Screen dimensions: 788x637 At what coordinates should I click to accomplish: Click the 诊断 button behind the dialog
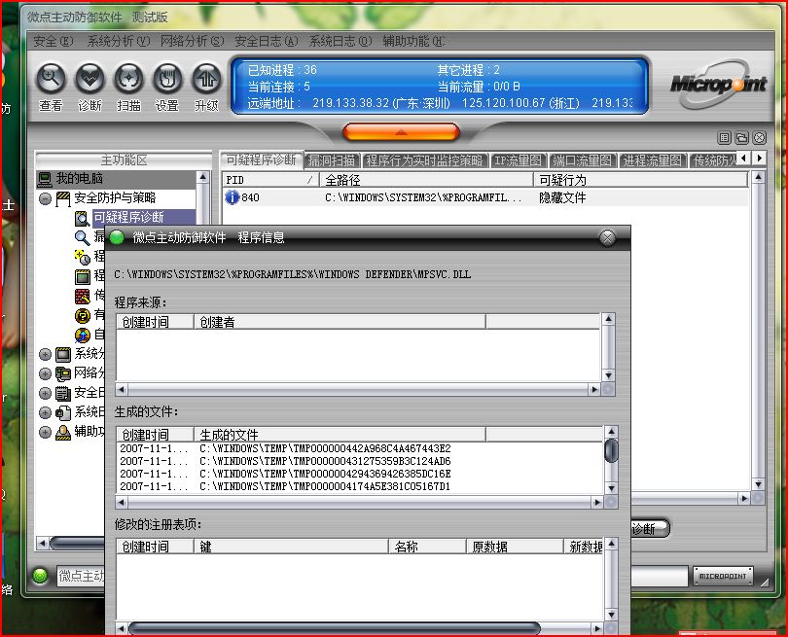(649, 528)
